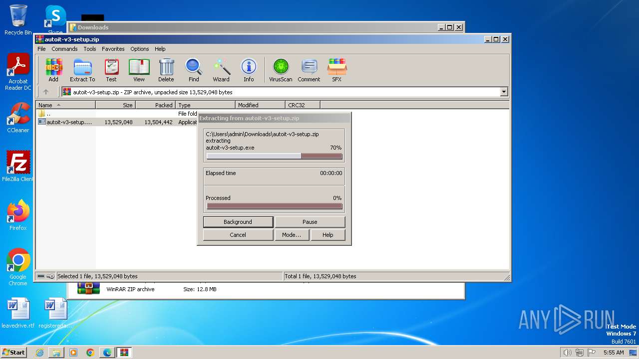
Task: Open FileZilla Client shortcut
Action: pos(18,167)
